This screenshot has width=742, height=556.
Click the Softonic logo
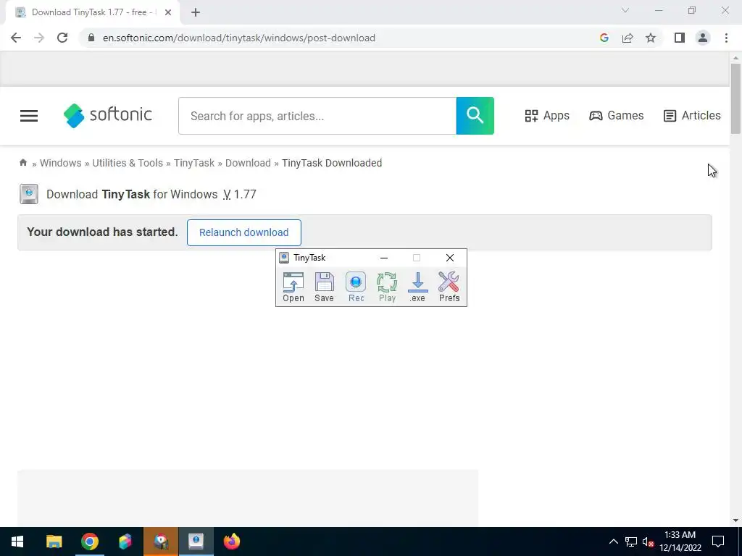pos(108,115)
